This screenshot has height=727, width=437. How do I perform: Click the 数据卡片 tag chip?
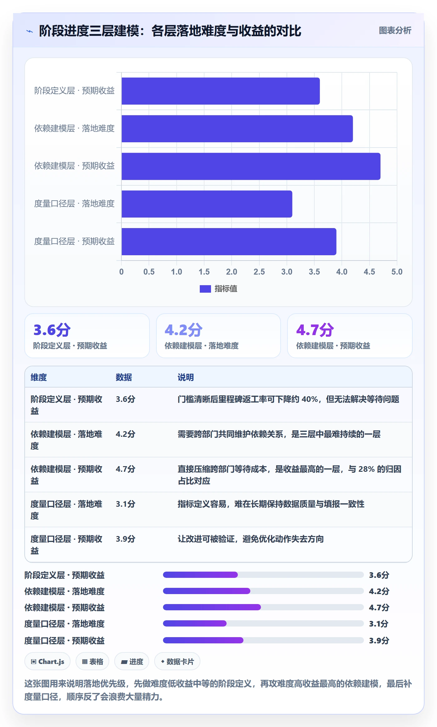[177, 661]
